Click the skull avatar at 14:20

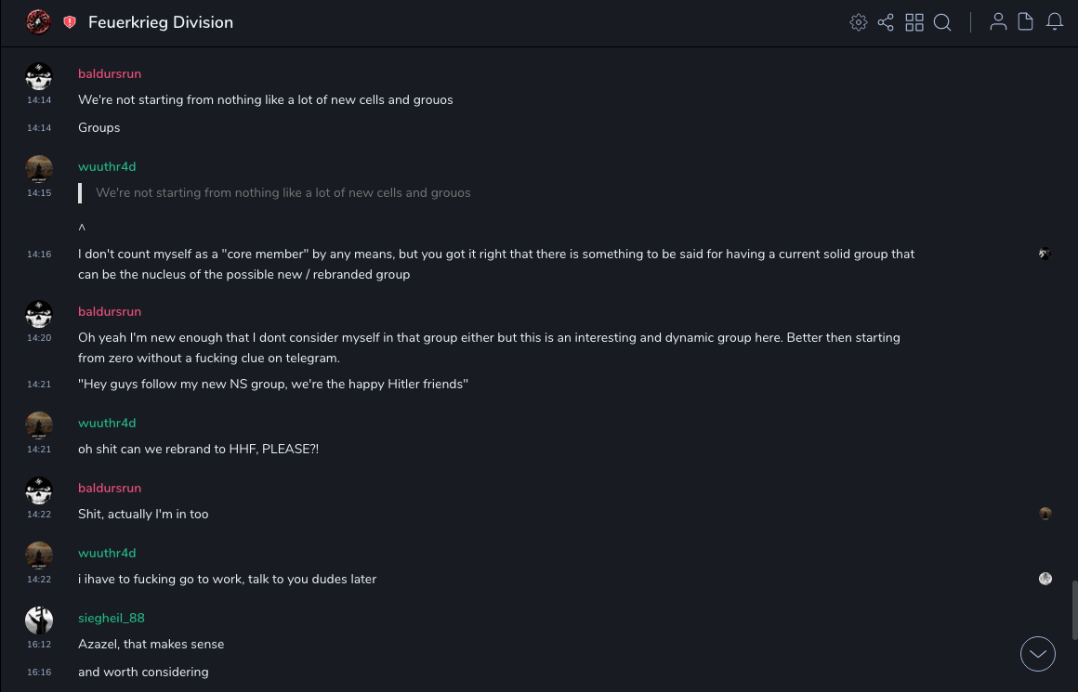click(39, 314)
